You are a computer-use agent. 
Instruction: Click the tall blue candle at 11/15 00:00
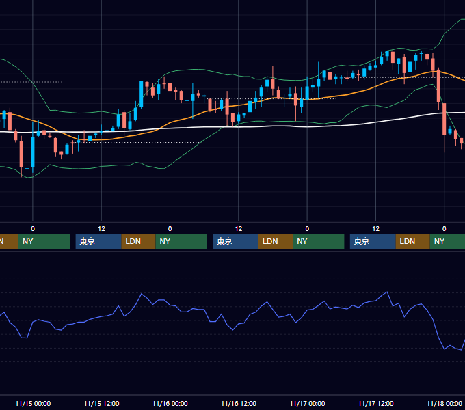coord(33,152)
